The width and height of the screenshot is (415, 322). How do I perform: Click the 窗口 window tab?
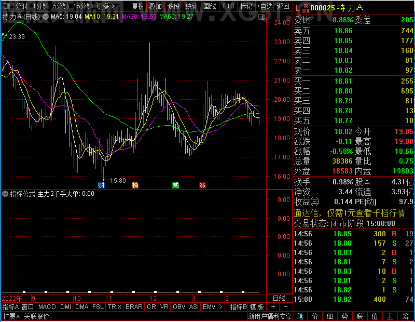click(28, 307)
